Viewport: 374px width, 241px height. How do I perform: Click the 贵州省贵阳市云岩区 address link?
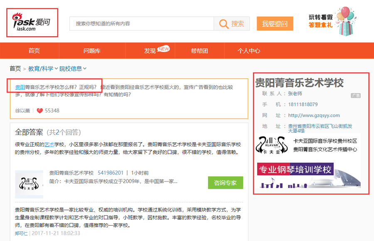[x=320, y=128]
